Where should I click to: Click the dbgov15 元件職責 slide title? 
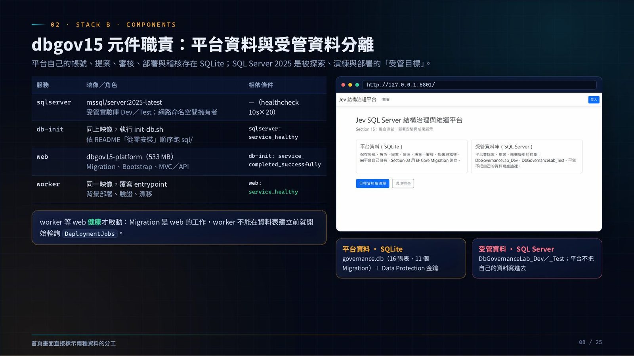[202, 44]
